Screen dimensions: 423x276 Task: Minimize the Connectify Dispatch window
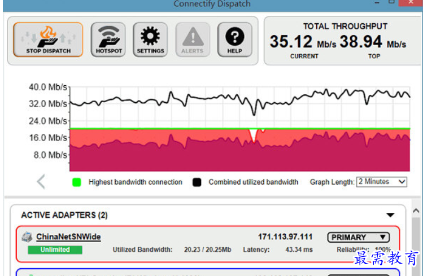[377, 2]
